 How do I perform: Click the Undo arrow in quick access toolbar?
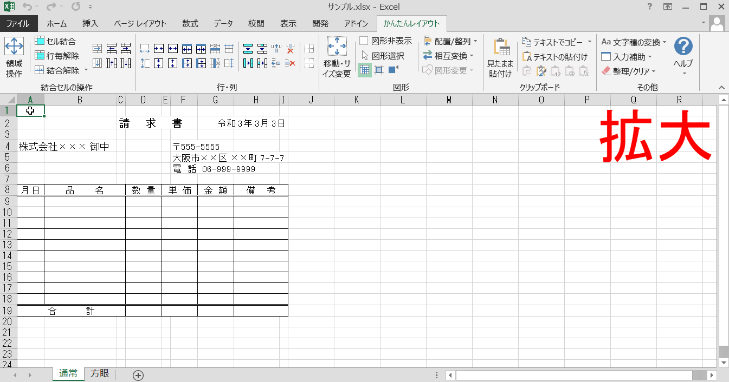pyautogui.click(x=27, y=7)
